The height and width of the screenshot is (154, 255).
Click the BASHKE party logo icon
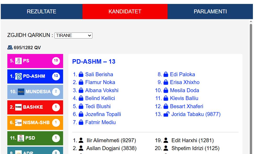pyautogui.click(x=19, y=107)
